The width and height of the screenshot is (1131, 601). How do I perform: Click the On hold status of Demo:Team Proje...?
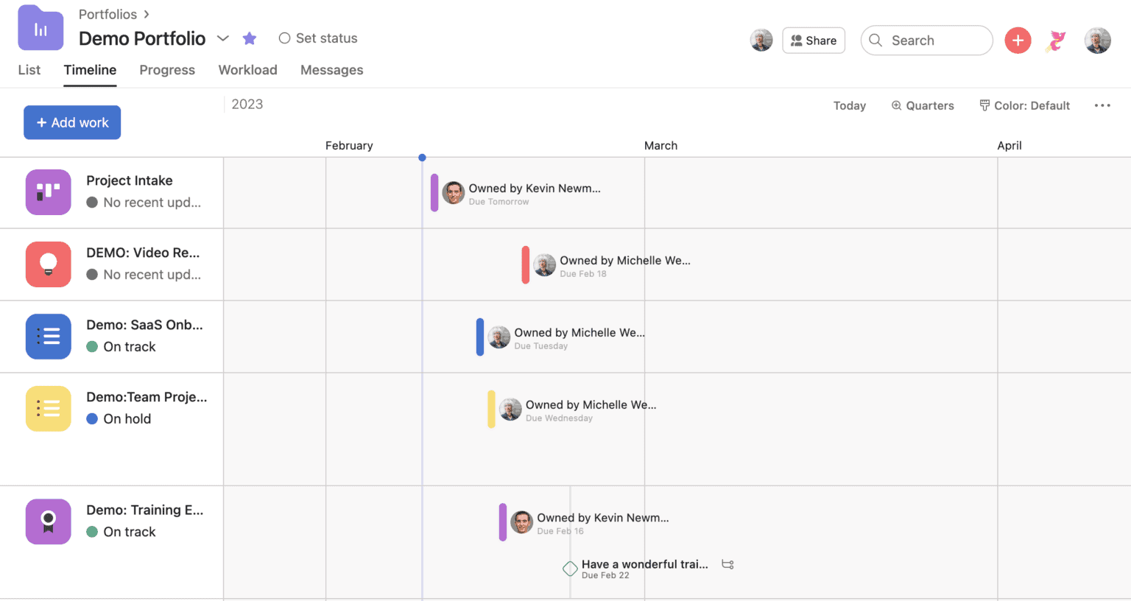(x=119, y=418)
